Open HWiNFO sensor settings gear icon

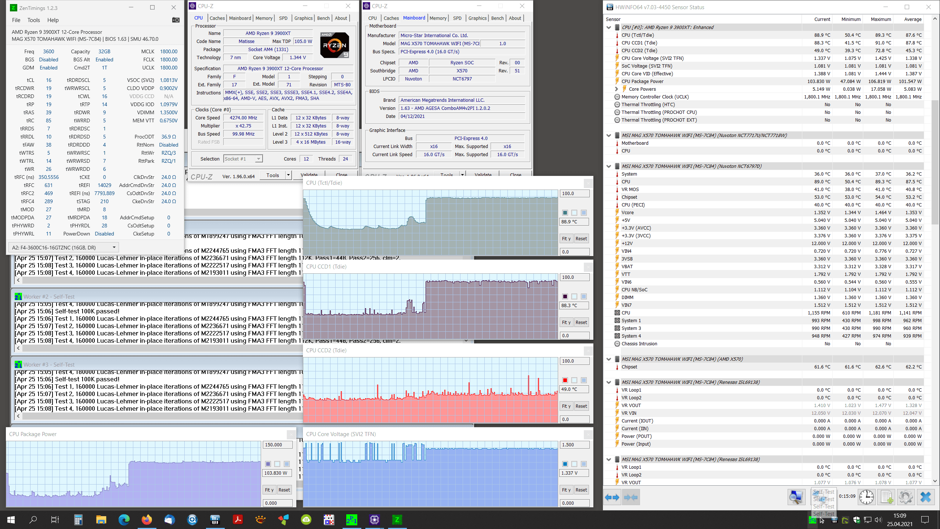[906, 497]
